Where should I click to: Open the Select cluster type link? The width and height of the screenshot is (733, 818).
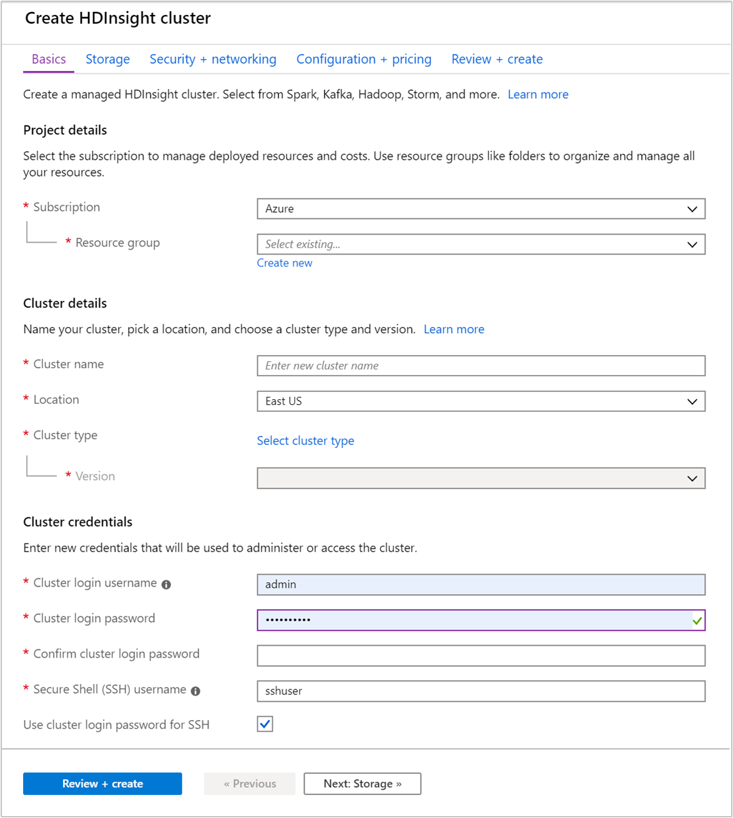coord(305,441)
